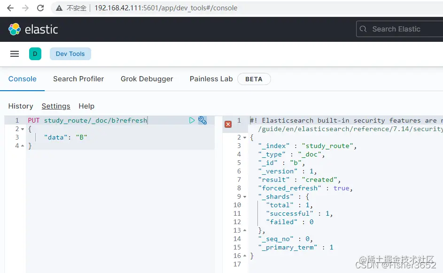Image resolution: width=443 pixels, height=273 pixels.
Task: Click the BETA badge
Action: tap(254, 79)
